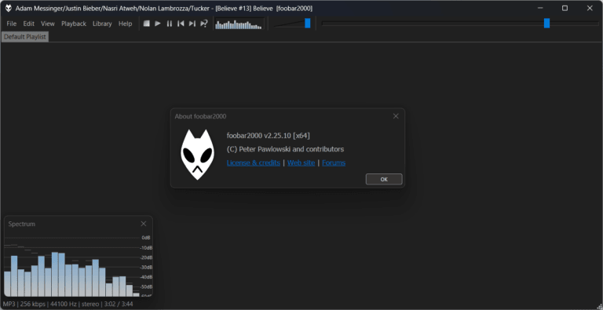Stop playback with the Stop button
603x310 pixels.
click(146, 24)
